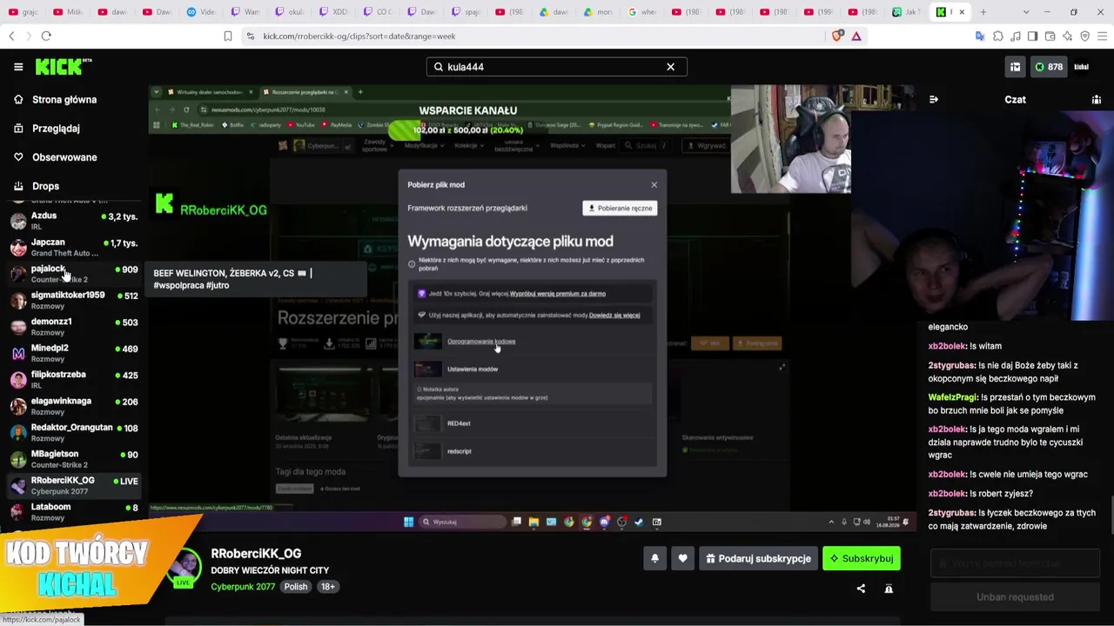Toggle following with the heart button
The height and width of the screenshot is (626, 1114).
tap(682, 559)
